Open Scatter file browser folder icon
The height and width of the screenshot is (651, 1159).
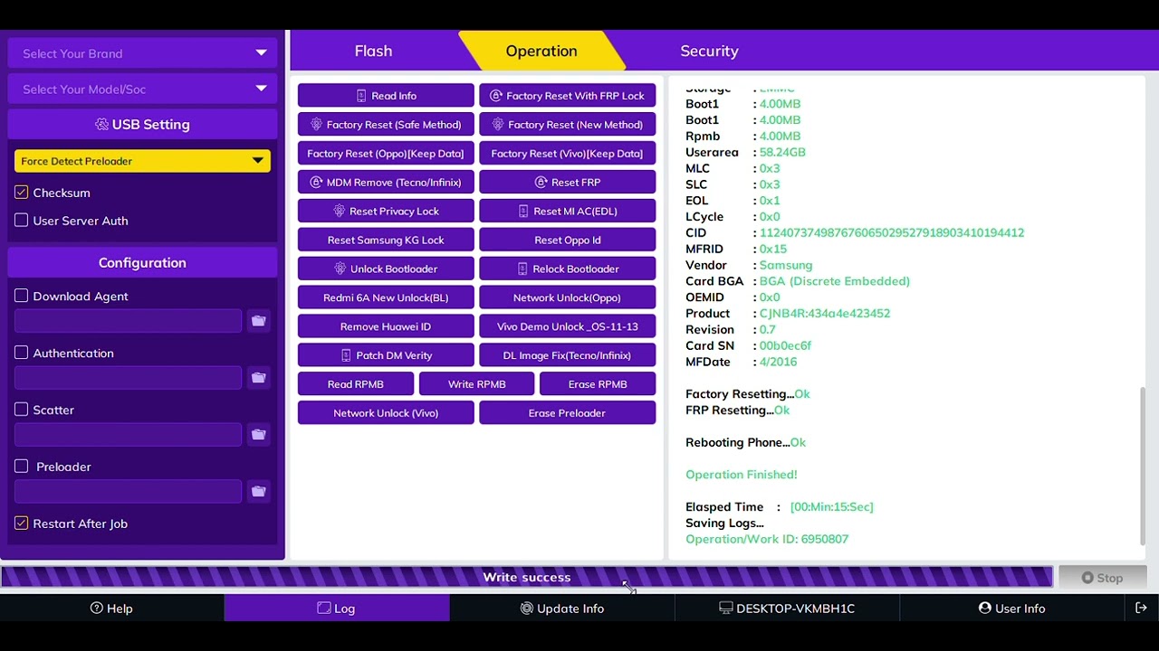click(258, 435)
